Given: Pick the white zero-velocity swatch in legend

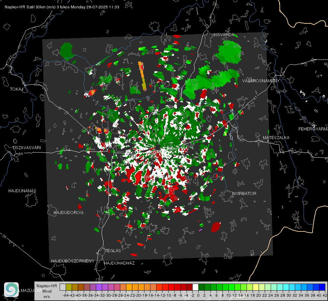Looking at the screenshot, I should tap(195, 287).
